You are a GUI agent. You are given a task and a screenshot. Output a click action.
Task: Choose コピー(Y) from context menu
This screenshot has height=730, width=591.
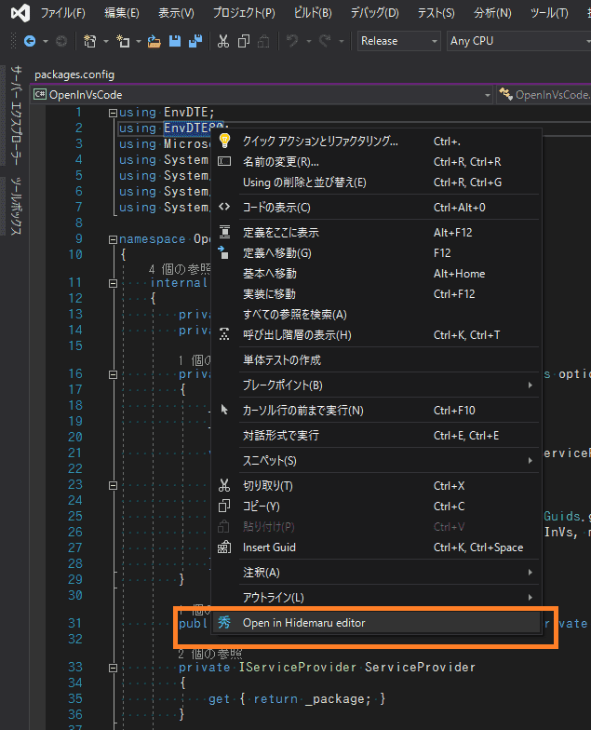tap(376, 507)
